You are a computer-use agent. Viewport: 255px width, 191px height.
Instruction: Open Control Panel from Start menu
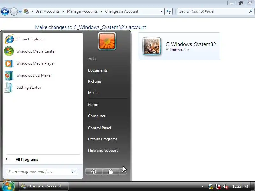pyautogui.click(x=99, y=128)
